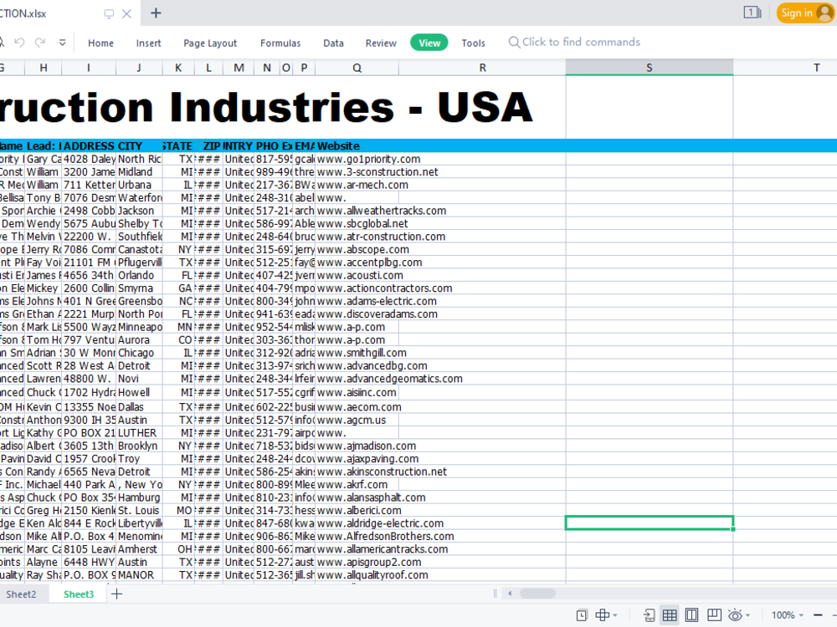Click the 'Website' header cell
Screen dimensions: 837x627
(357, 146)
